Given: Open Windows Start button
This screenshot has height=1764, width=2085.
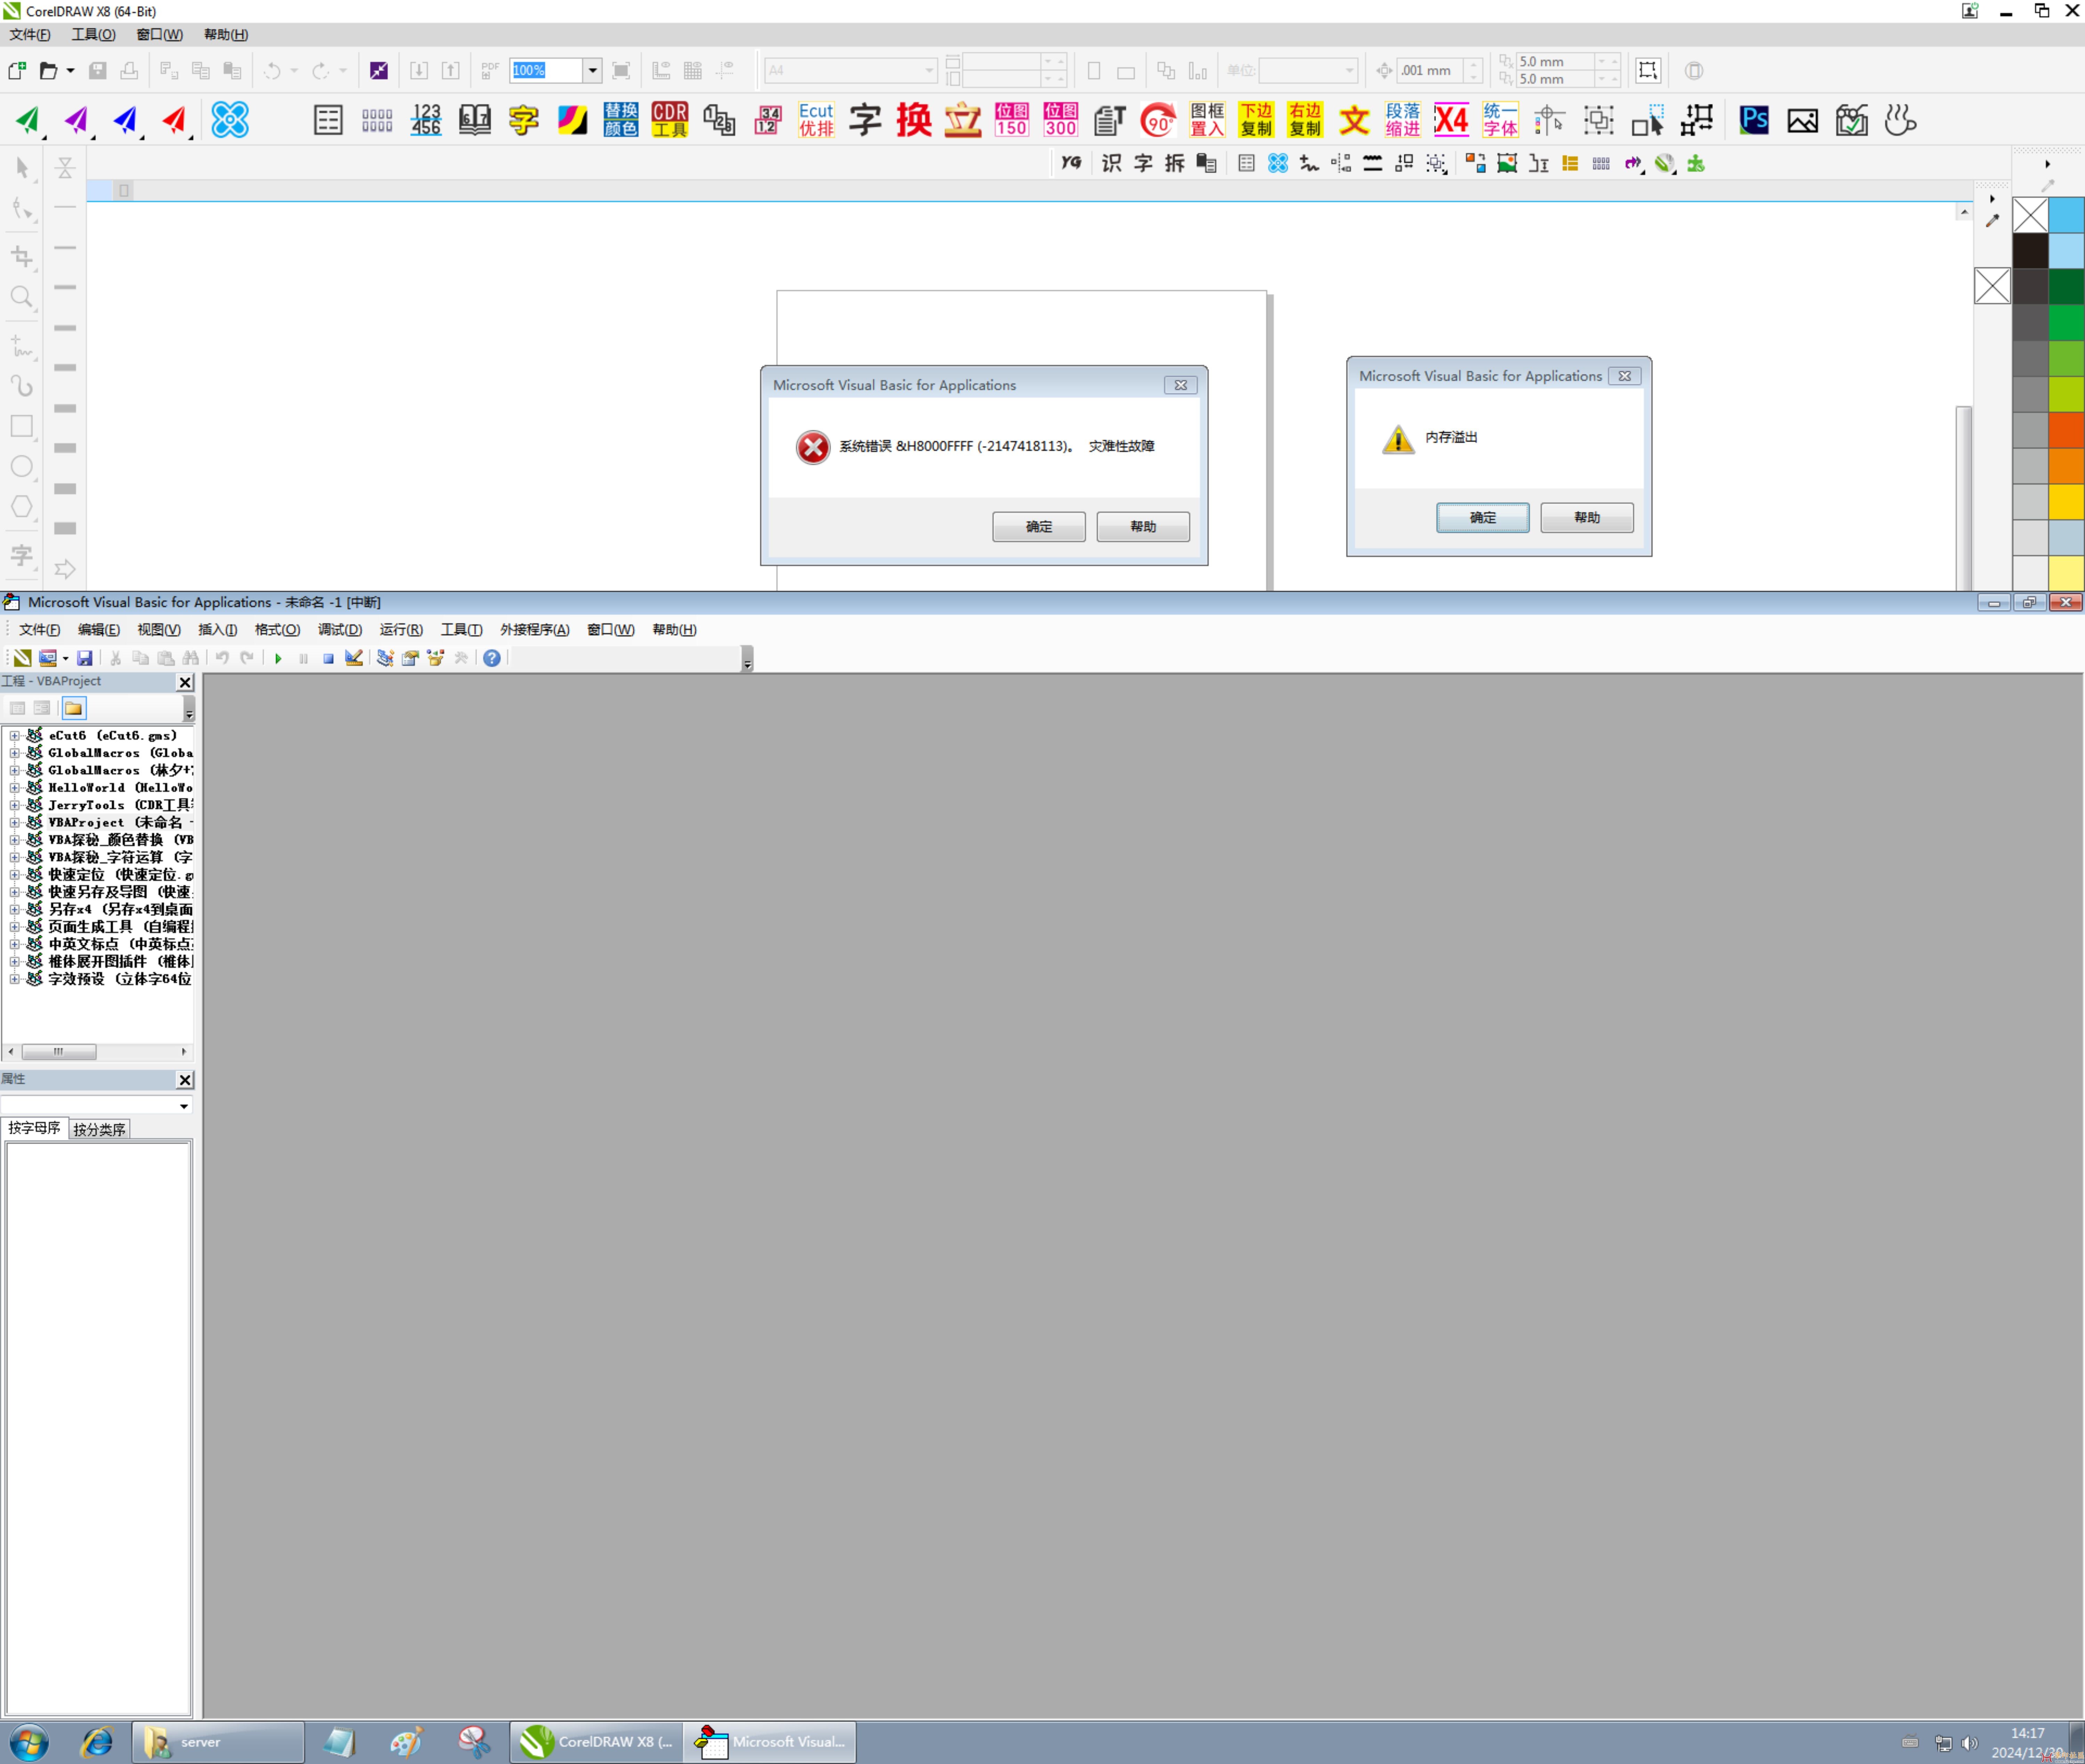Looking at the screenshot, I should [28, 1742].
